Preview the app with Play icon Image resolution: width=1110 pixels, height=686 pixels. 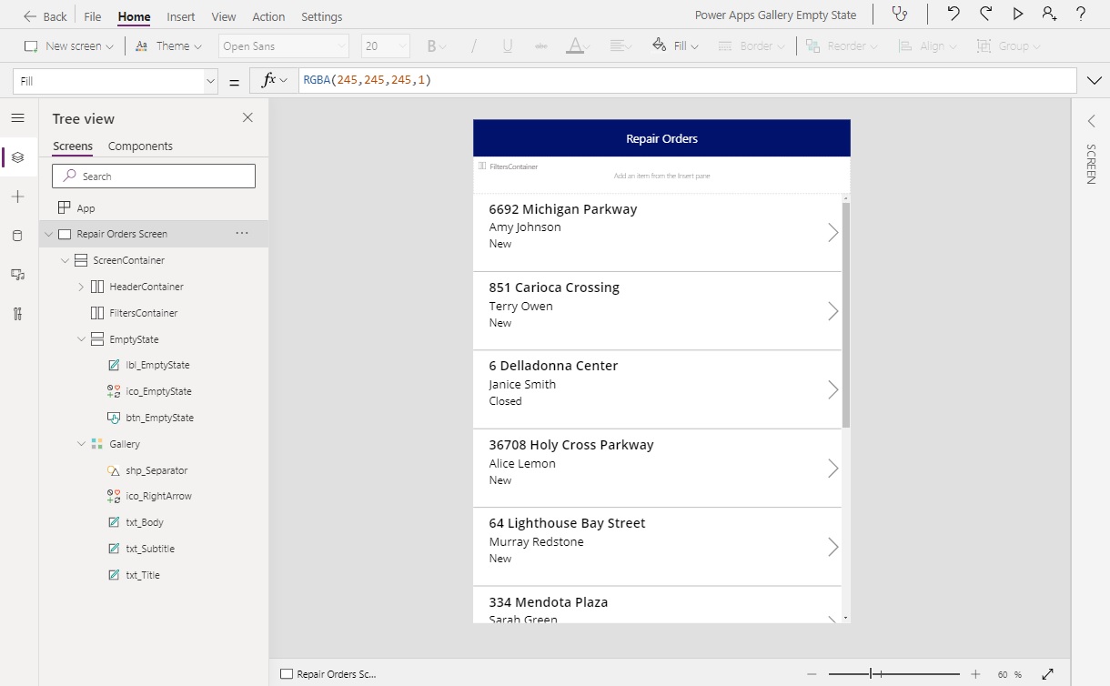1018,15
